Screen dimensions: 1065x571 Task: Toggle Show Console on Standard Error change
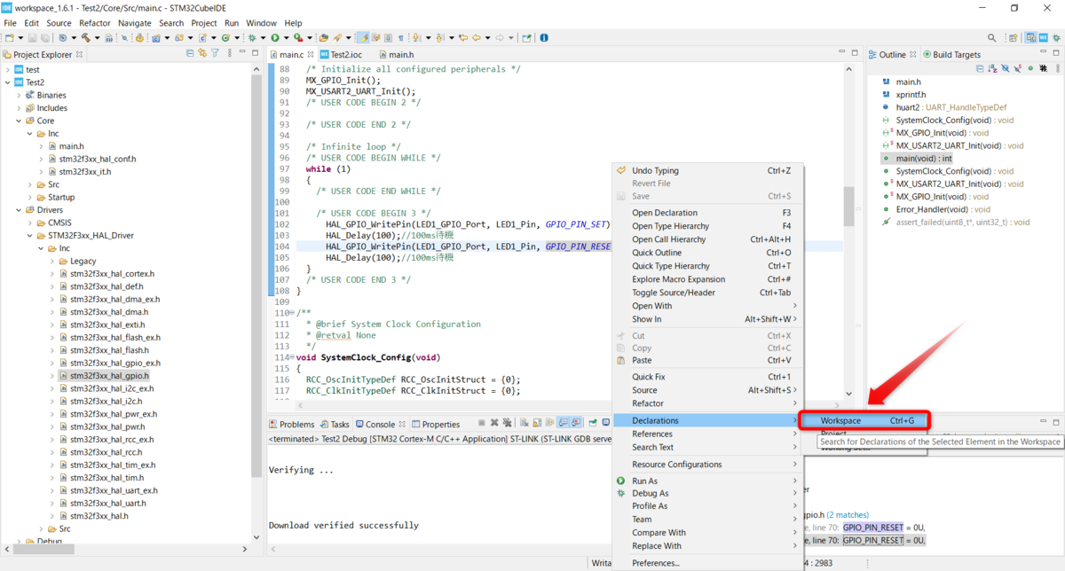pyautogui.click(x=576, y=423)
